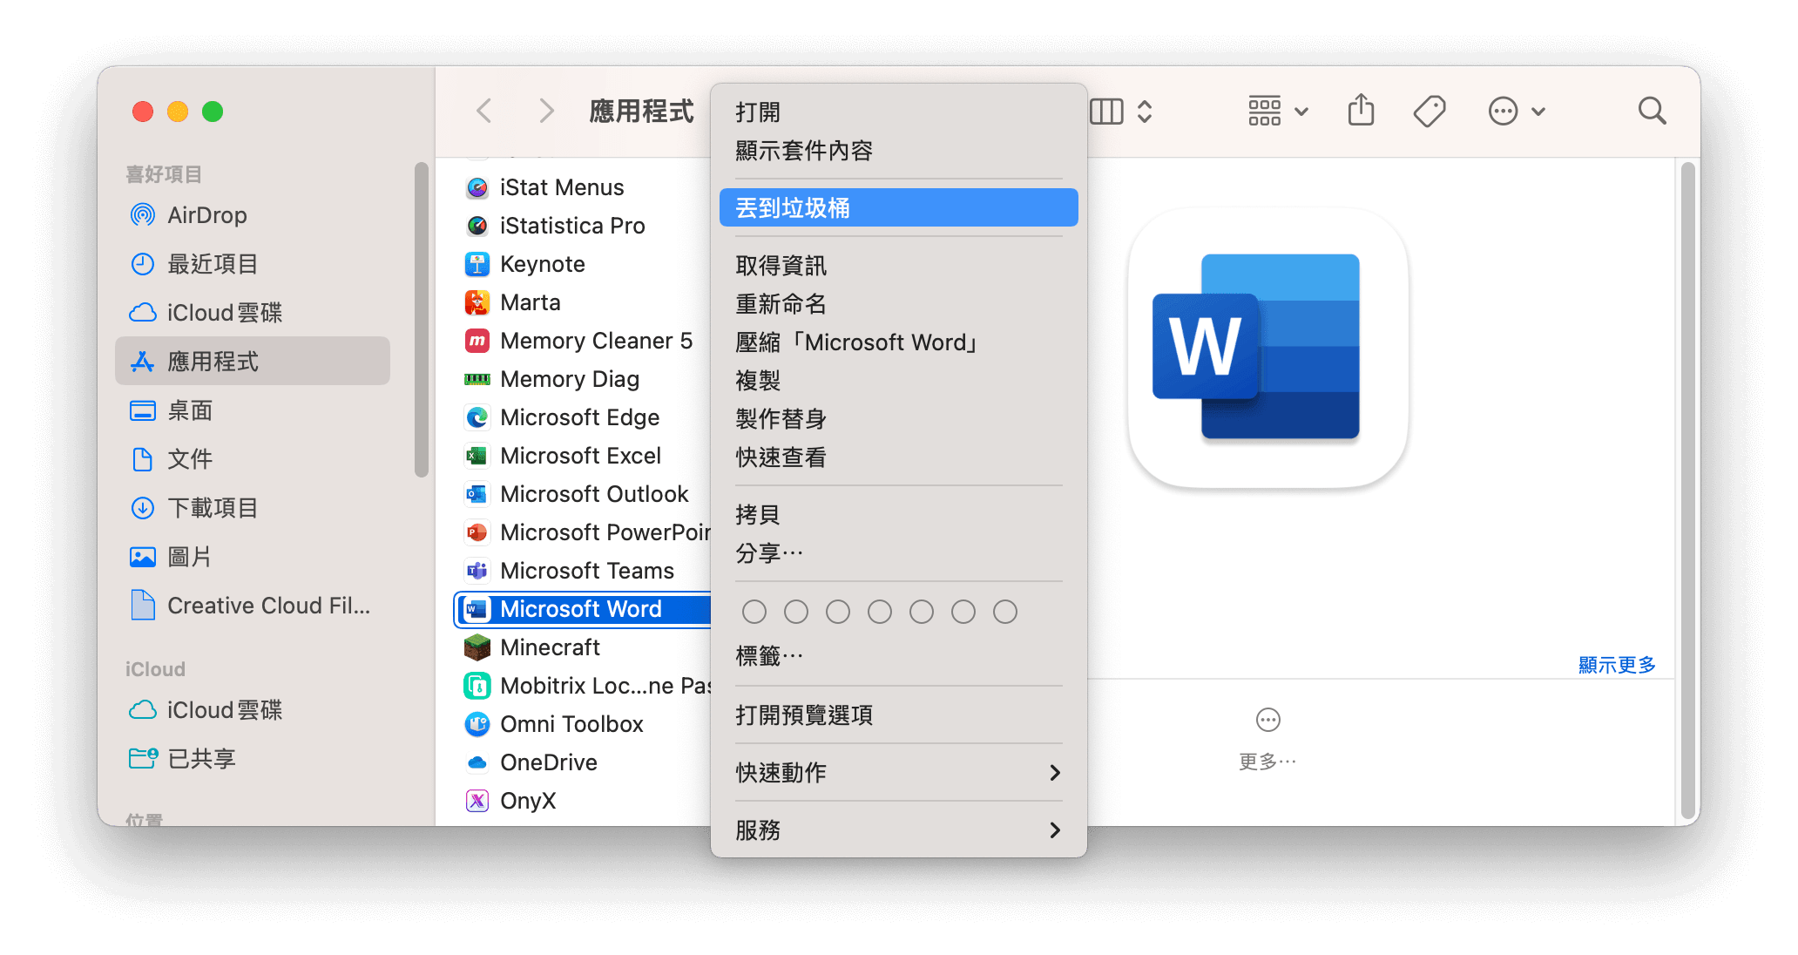Choose 標籤⋯ from the context menu

click(x=899, y=656)
